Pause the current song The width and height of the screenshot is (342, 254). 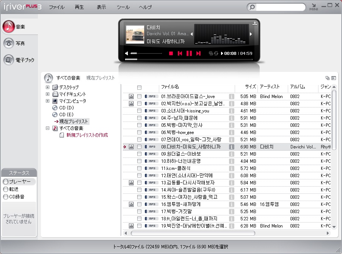pos(189,53)
